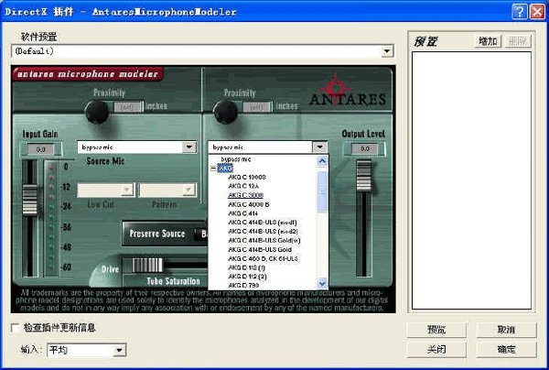Click the 取消 cancel button
The height and width of the screenshot is (370, 549).
[506, 330]
